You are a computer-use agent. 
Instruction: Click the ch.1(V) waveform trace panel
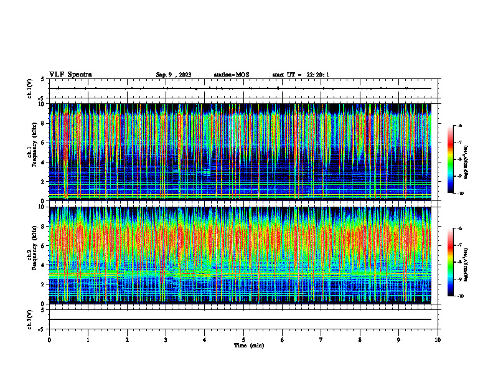[243, 88]
